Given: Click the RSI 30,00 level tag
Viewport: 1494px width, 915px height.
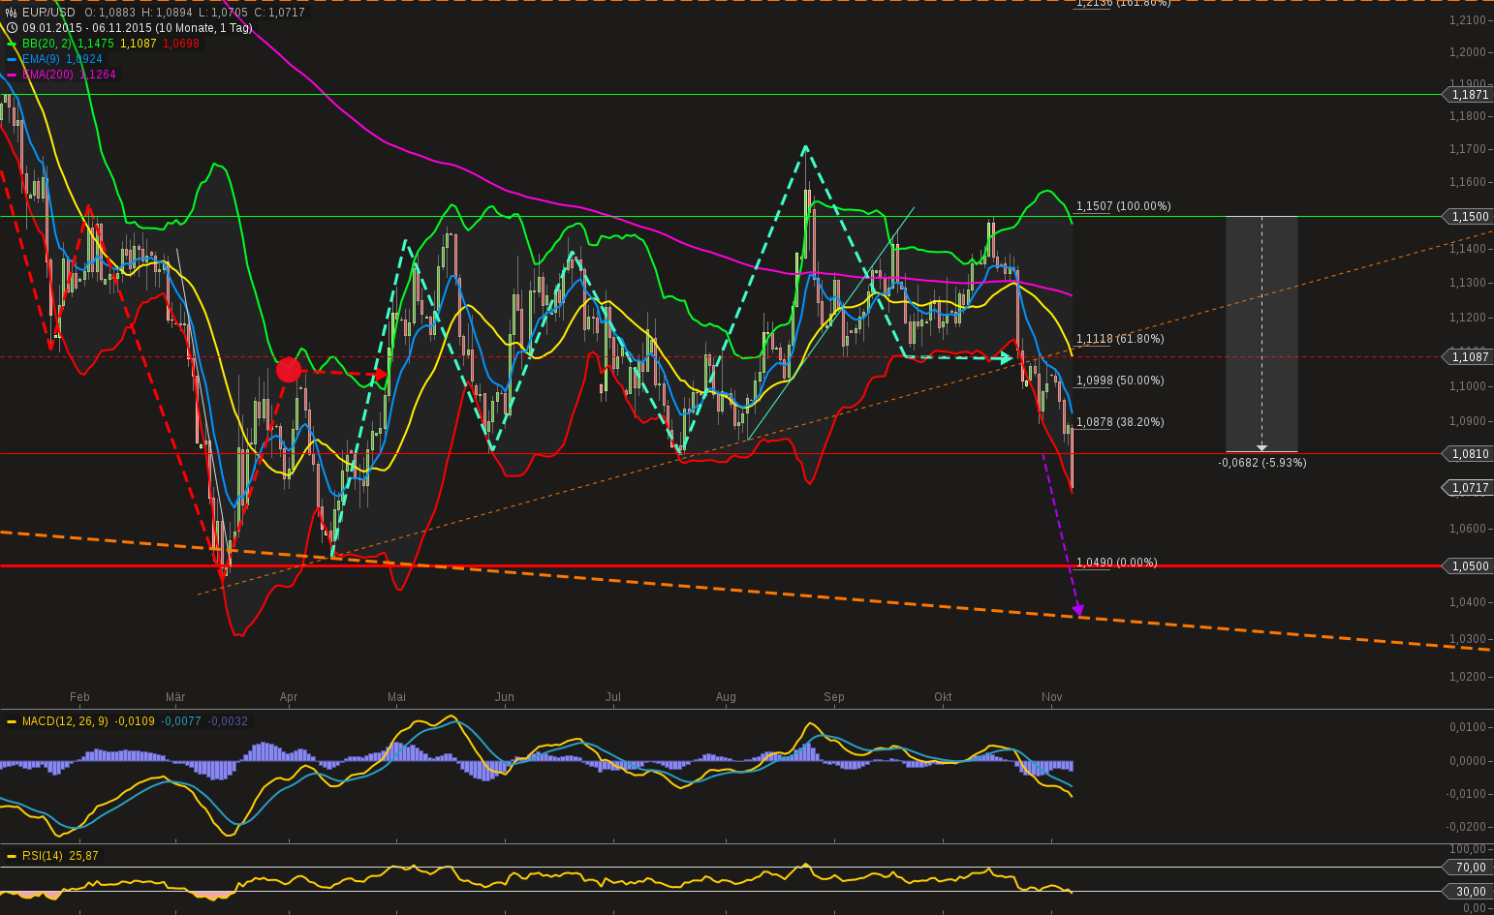Looking at the screenshot, I should [x=1469, y=892].
